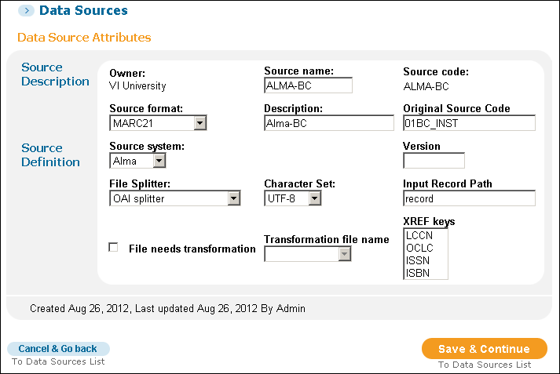Open the Character Set dropdown

click(x=314, y=198)
